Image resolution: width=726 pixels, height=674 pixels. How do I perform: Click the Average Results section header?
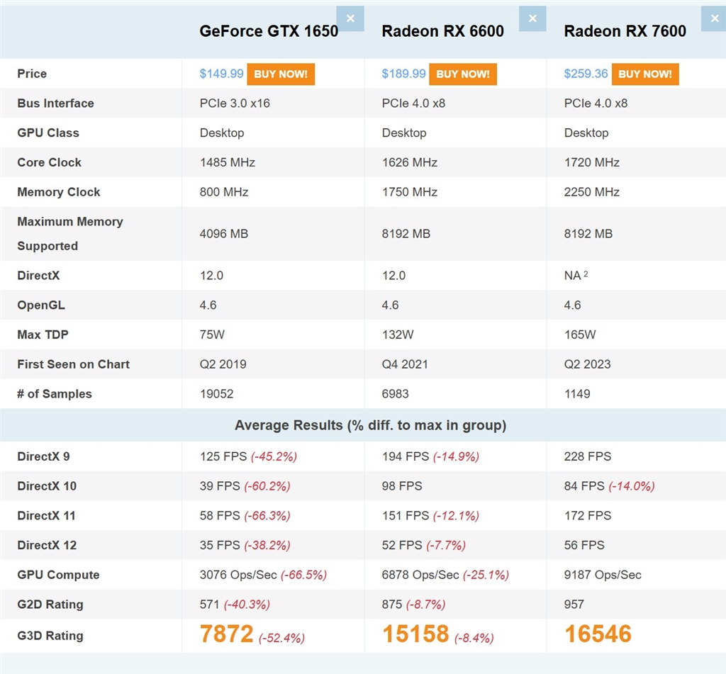coord(370,425)
